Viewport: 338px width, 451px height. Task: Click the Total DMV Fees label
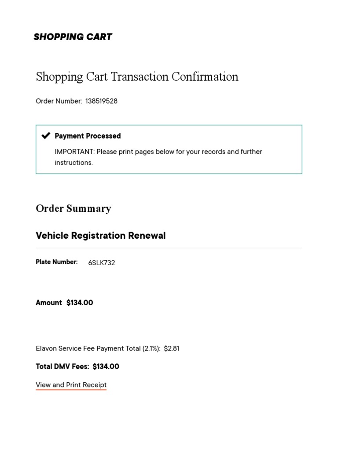coord(62,366)
